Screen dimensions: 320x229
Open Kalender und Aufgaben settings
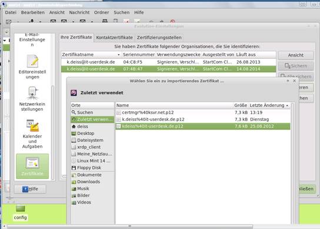(32, 134)
